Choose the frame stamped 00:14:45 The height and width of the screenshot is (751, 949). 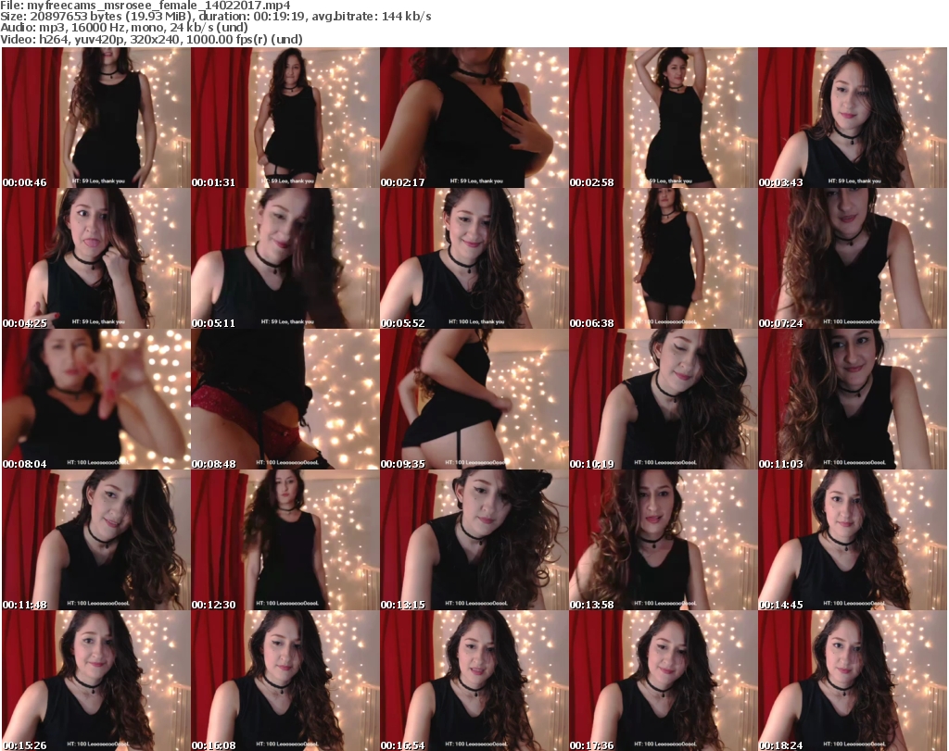pos(853,540)
